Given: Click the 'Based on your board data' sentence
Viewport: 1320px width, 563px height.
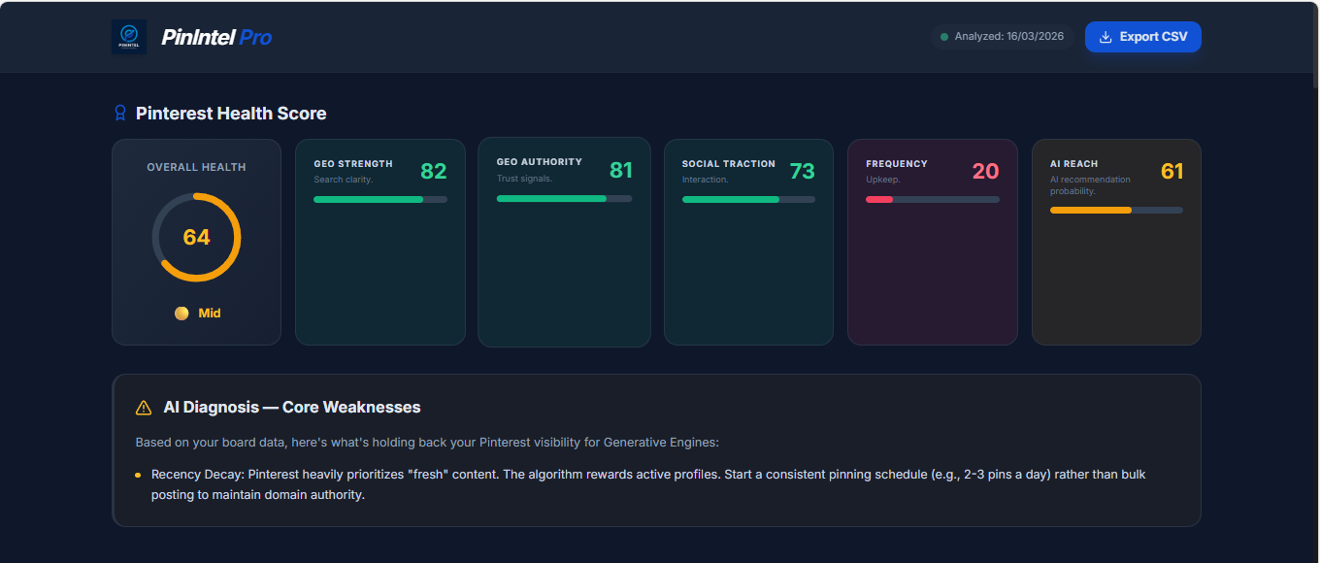Looking at the screenshot, I should 427,443.
